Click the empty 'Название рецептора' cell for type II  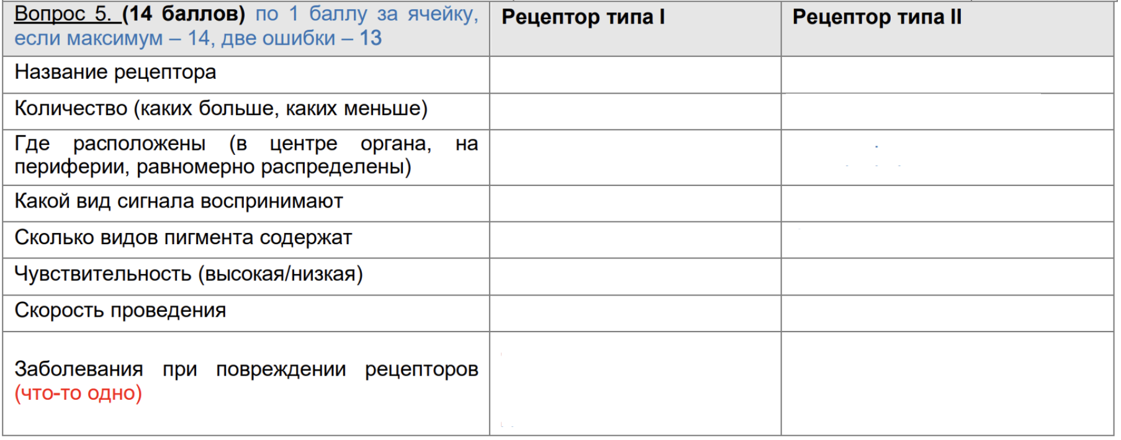947,75
